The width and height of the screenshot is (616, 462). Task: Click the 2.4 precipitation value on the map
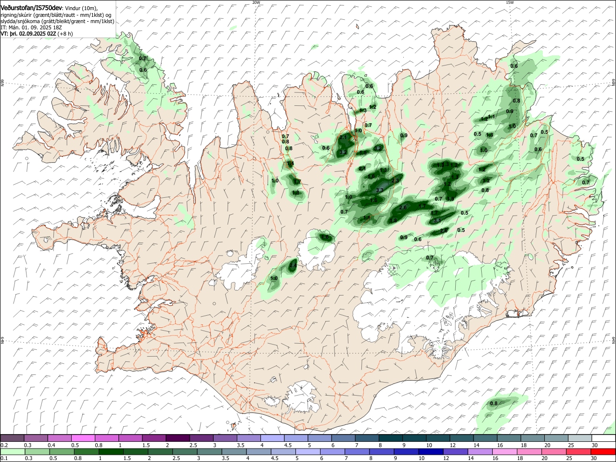pos(293,266)
